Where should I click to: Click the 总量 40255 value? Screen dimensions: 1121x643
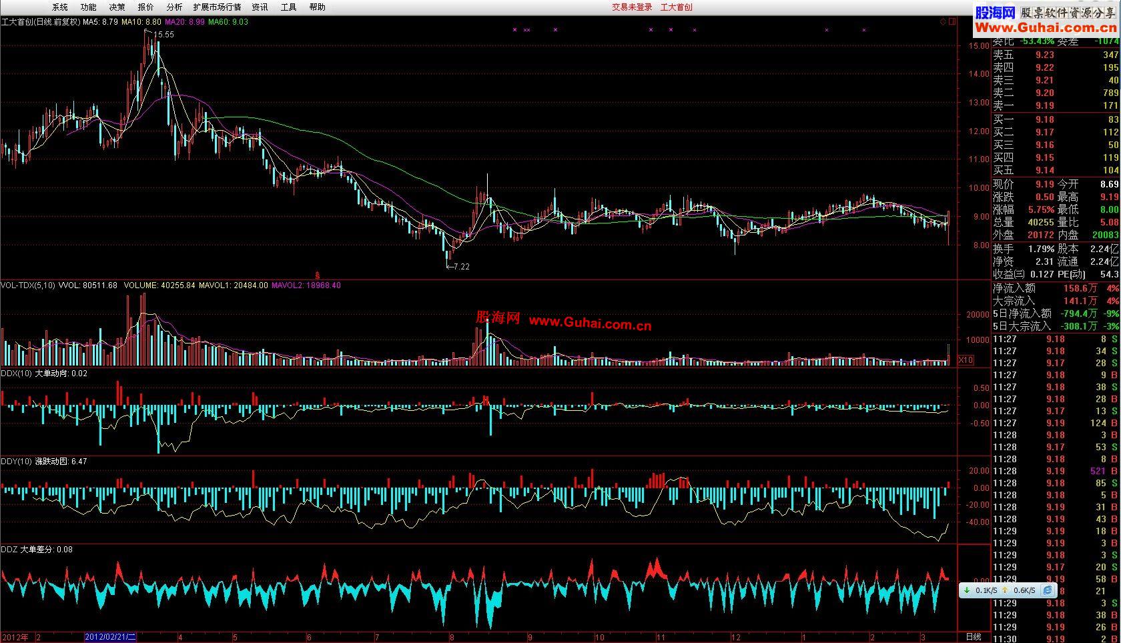[1041, 222]
